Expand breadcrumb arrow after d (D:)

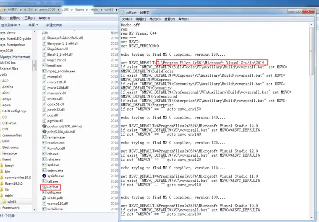pos(36,10)
